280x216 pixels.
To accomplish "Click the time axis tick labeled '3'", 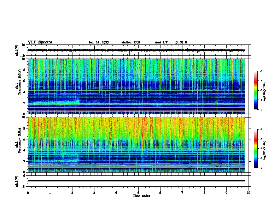I will [94, 193].
